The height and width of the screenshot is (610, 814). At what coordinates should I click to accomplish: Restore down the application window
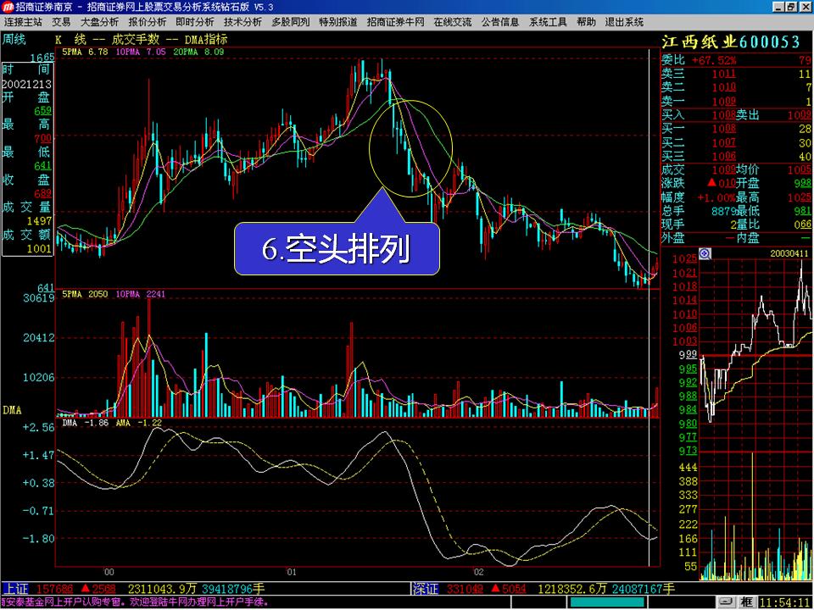[790, 7]
